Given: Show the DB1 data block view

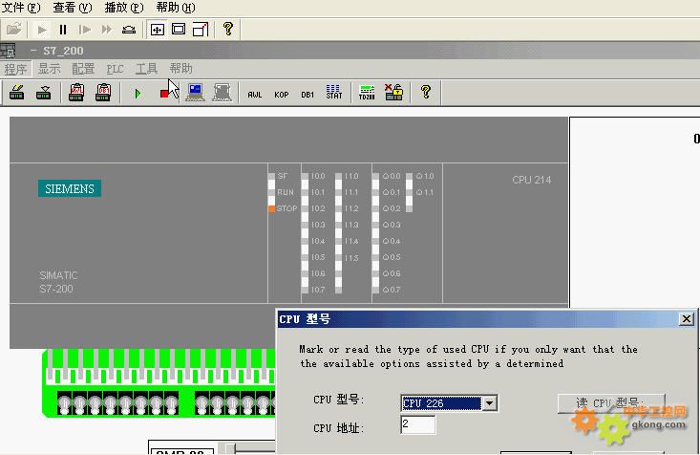Looking at the screenshot, I should pos(308,95).
